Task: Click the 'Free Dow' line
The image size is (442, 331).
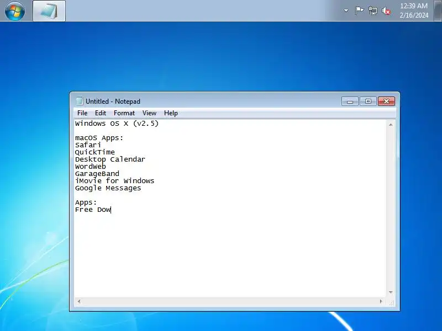Action: (93, 210)
